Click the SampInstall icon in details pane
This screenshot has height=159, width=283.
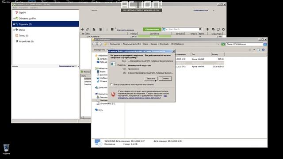[99, 142]
